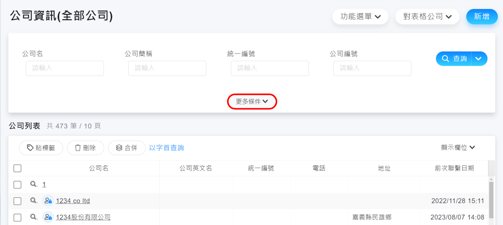
Task: Click magnifier icon for 1234 co ltd
Action: point(33,201)
